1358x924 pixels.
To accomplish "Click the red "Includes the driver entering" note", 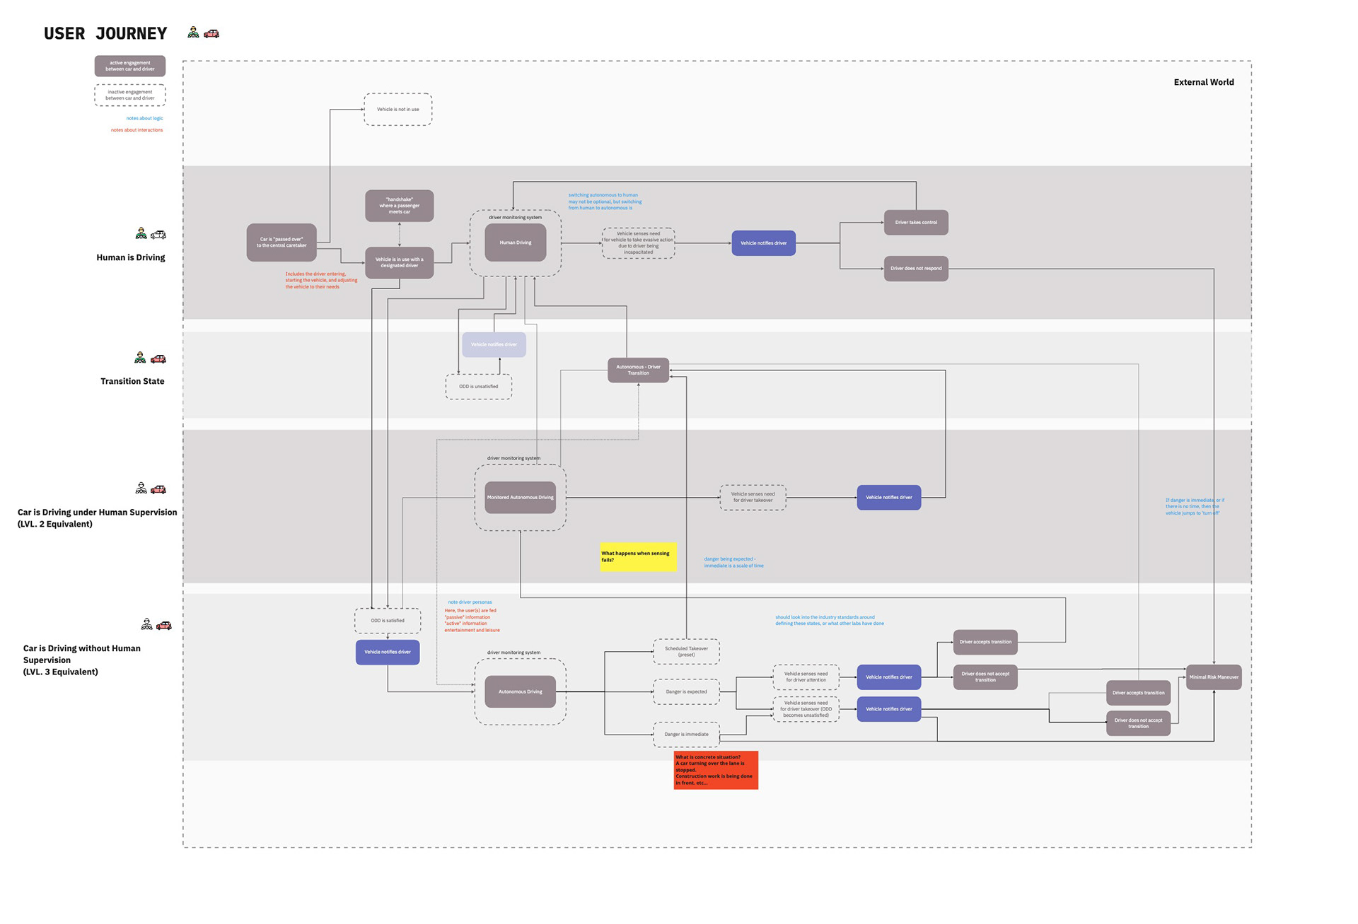I will 321,280.
